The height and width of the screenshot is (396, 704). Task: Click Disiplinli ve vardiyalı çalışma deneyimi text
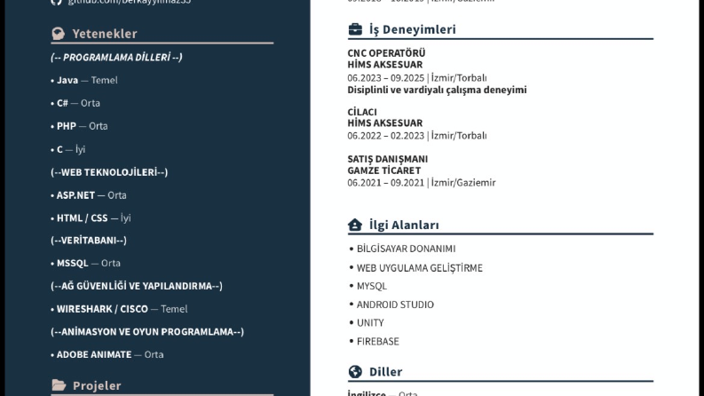(x=437, y=90)
